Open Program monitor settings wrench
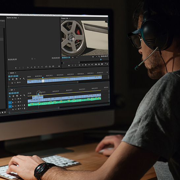 [99, 57]
